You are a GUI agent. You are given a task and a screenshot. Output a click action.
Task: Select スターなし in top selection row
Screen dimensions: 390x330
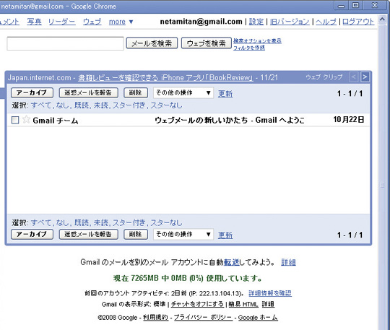tap(166, 105)
